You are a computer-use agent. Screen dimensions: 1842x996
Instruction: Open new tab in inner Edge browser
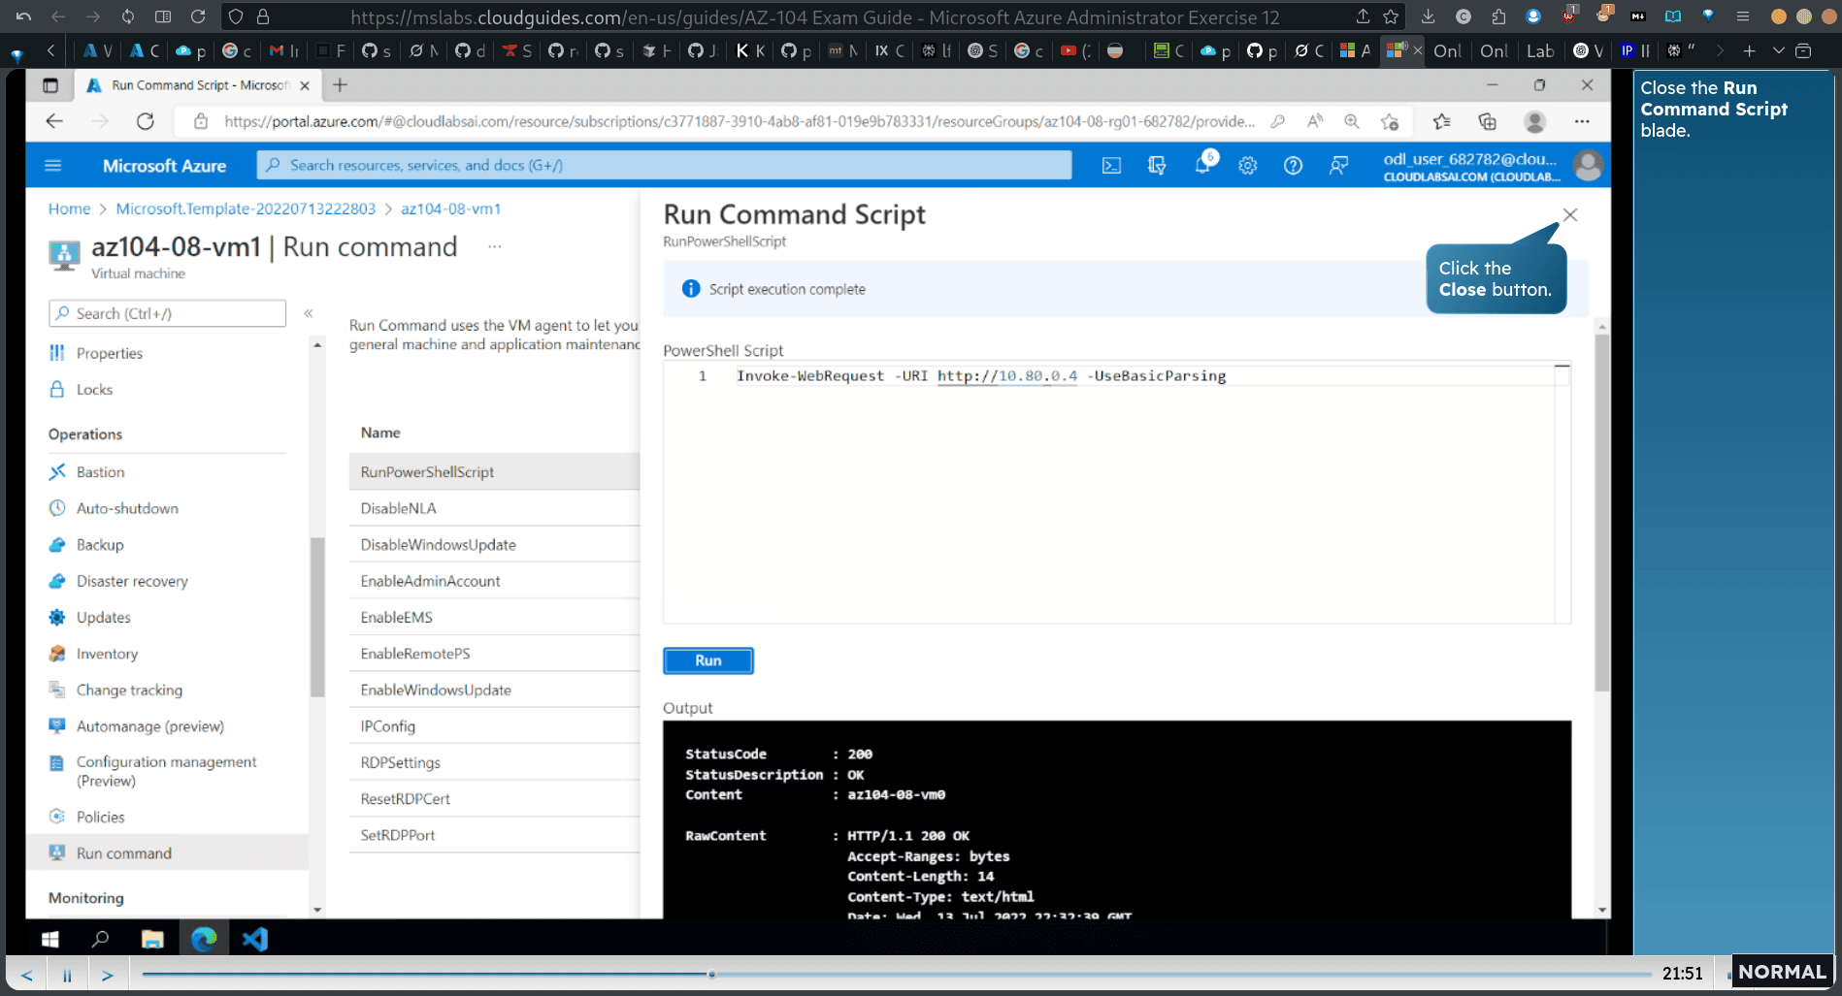pos(340,85)
